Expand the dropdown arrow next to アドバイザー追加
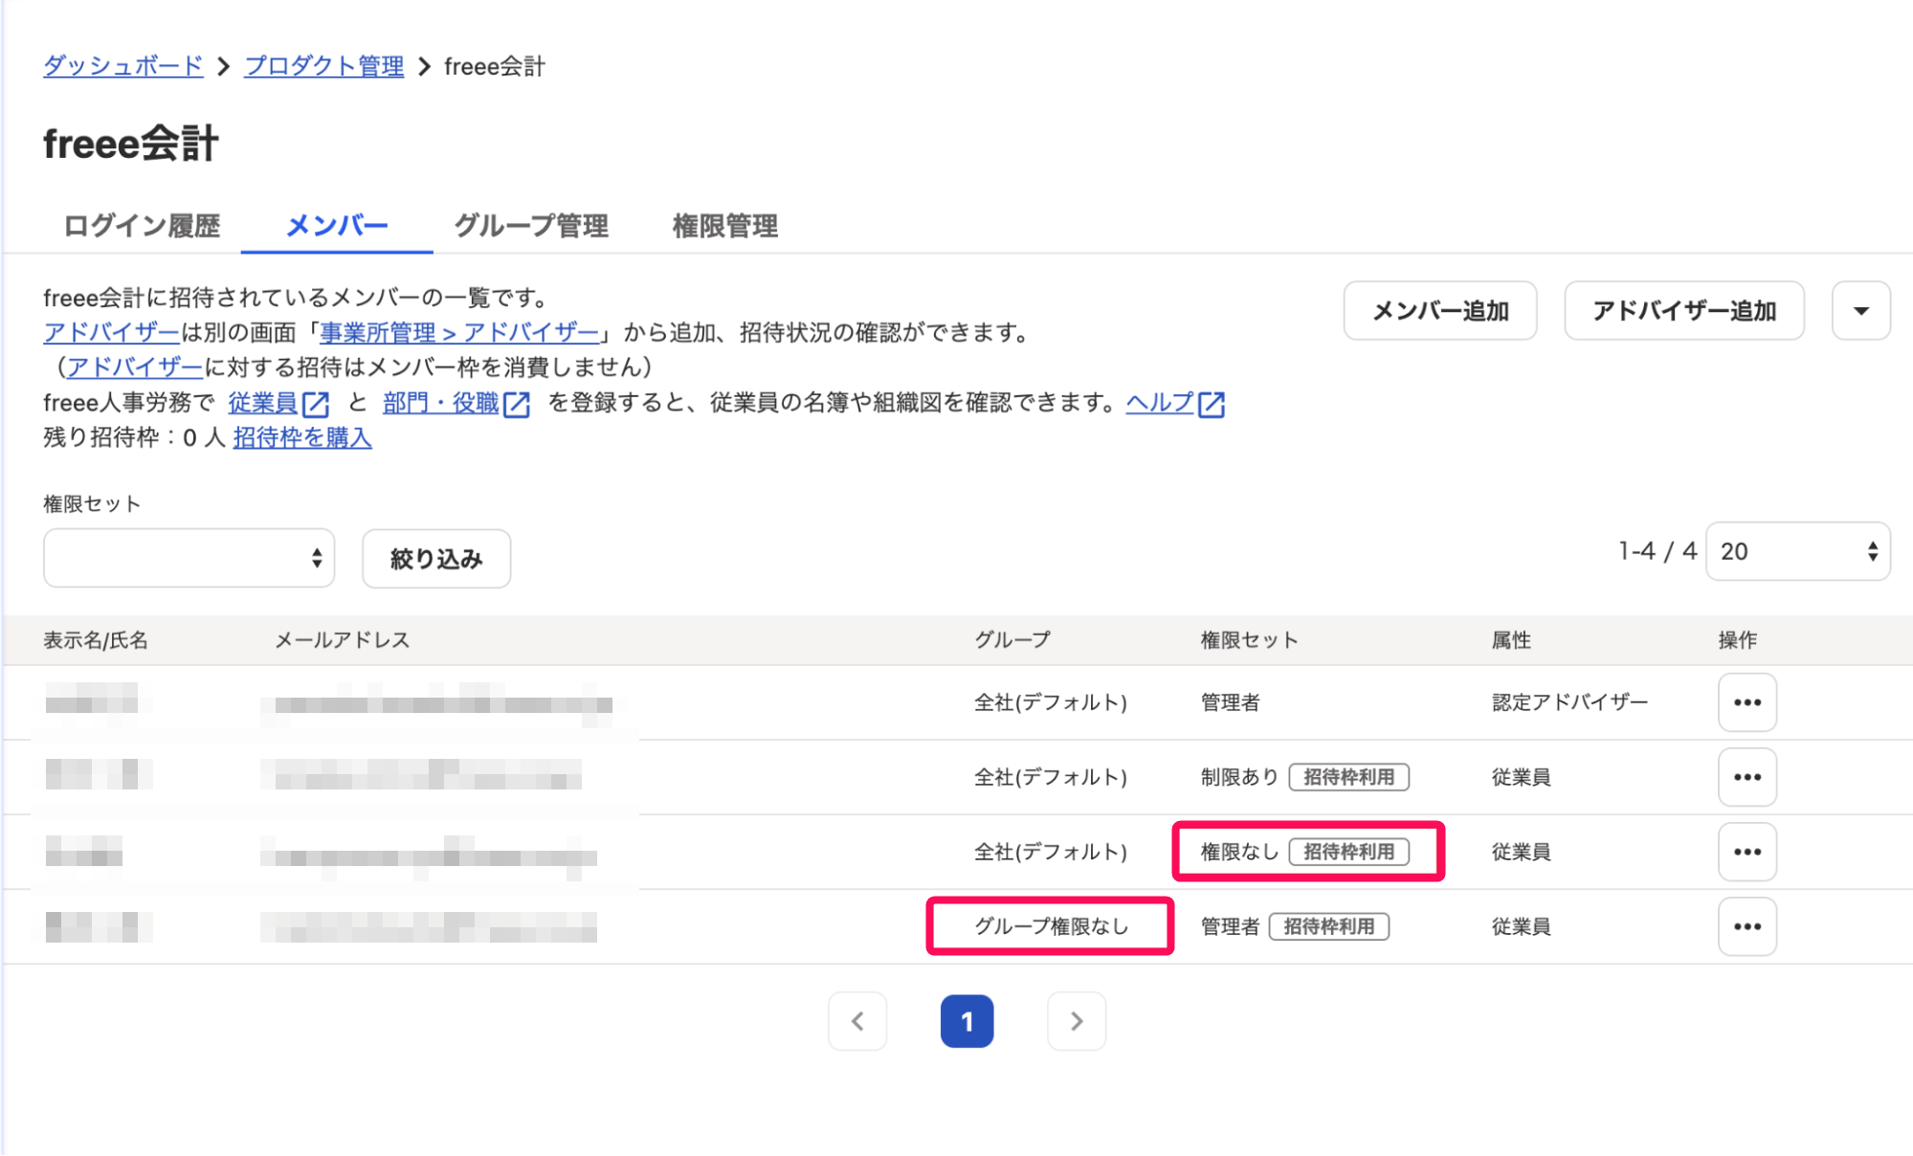Screen dimensions: 1913x1156 (1861, 310)
